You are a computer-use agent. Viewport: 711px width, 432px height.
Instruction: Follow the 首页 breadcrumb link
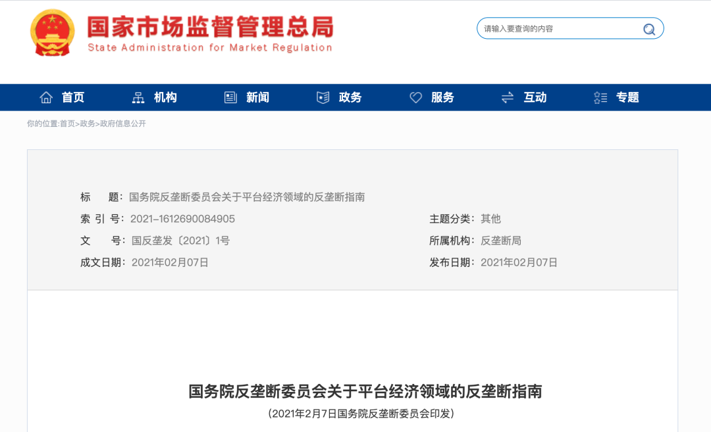[x=68, y=124]
